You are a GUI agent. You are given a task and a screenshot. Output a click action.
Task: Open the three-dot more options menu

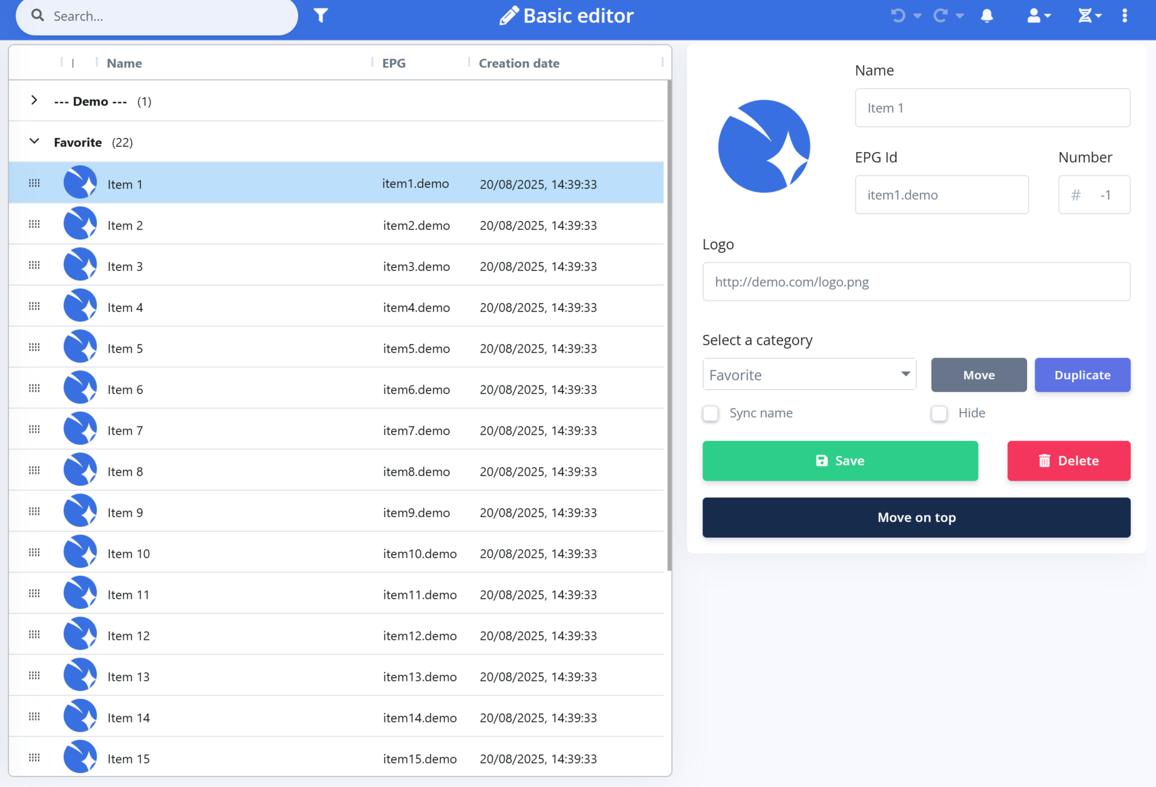pyautogui.click(x=1125, y=16)
